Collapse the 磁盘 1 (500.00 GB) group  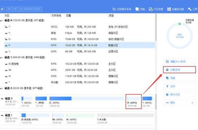(1, 57)
